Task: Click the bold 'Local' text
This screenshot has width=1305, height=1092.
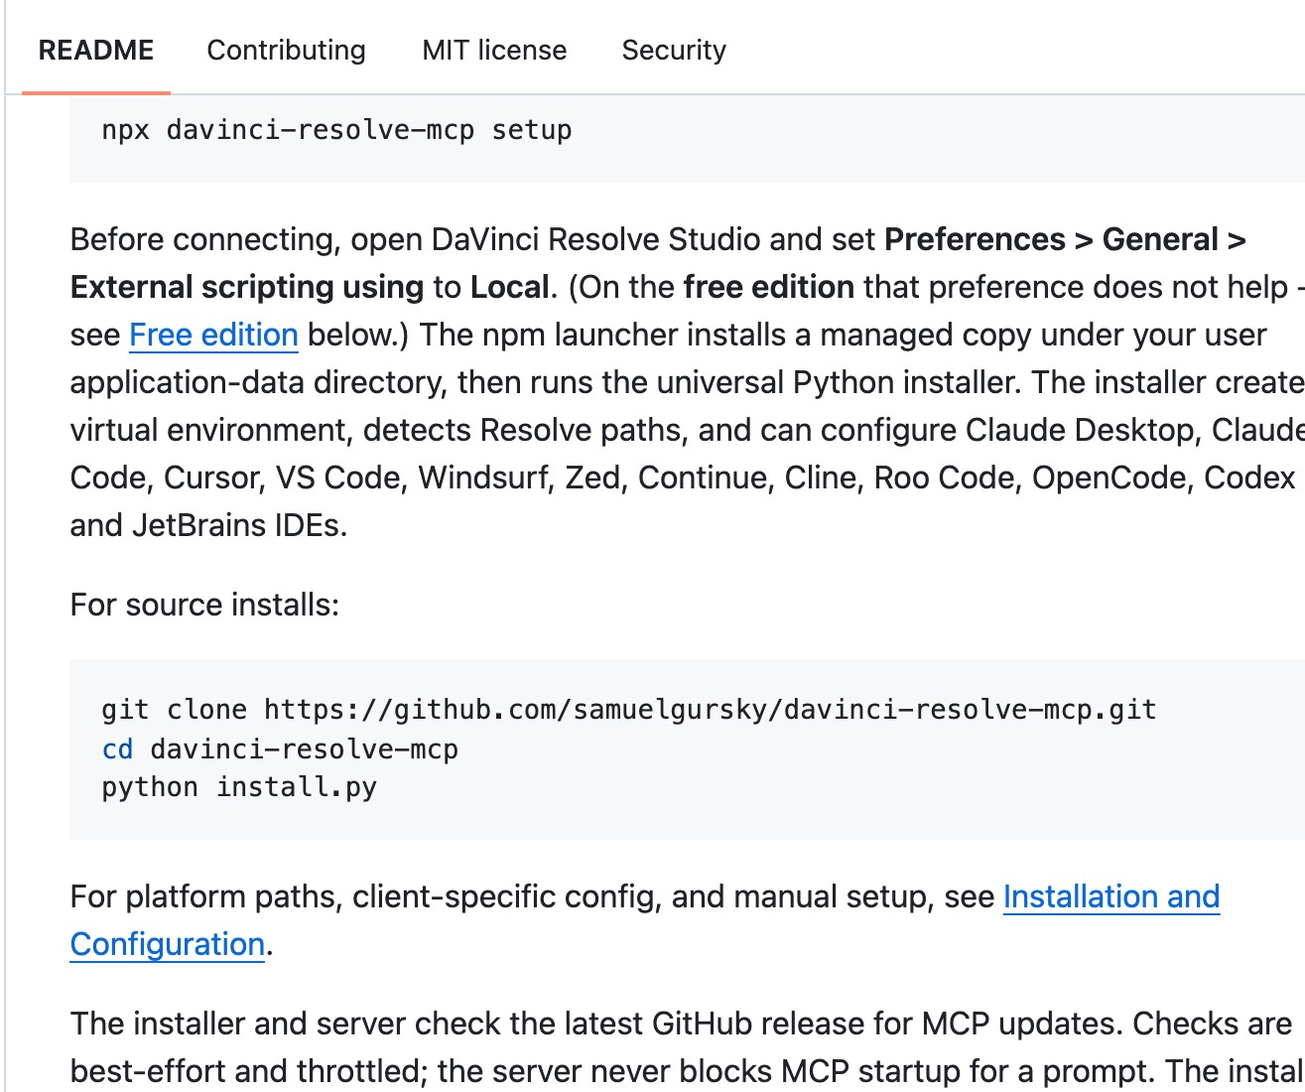Action: [509, 288]
